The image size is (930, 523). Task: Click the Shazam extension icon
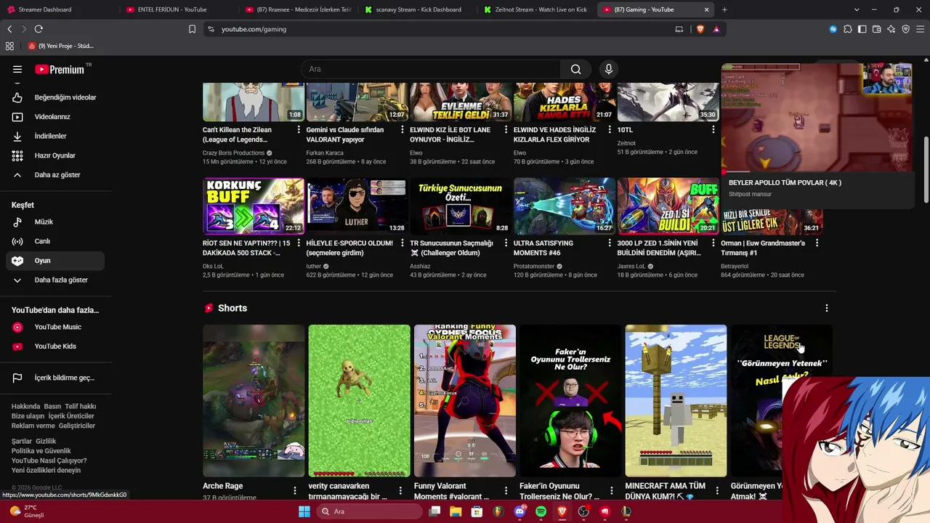pos(833,29)
